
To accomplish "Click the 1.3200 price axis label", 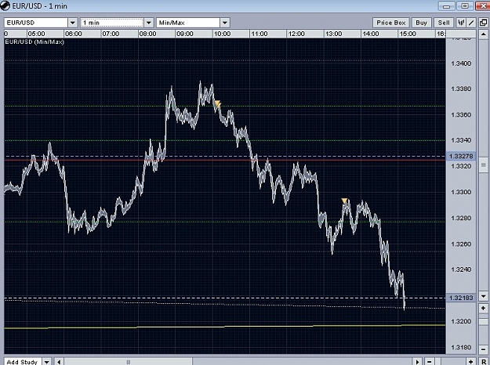I will coord(461,321).
